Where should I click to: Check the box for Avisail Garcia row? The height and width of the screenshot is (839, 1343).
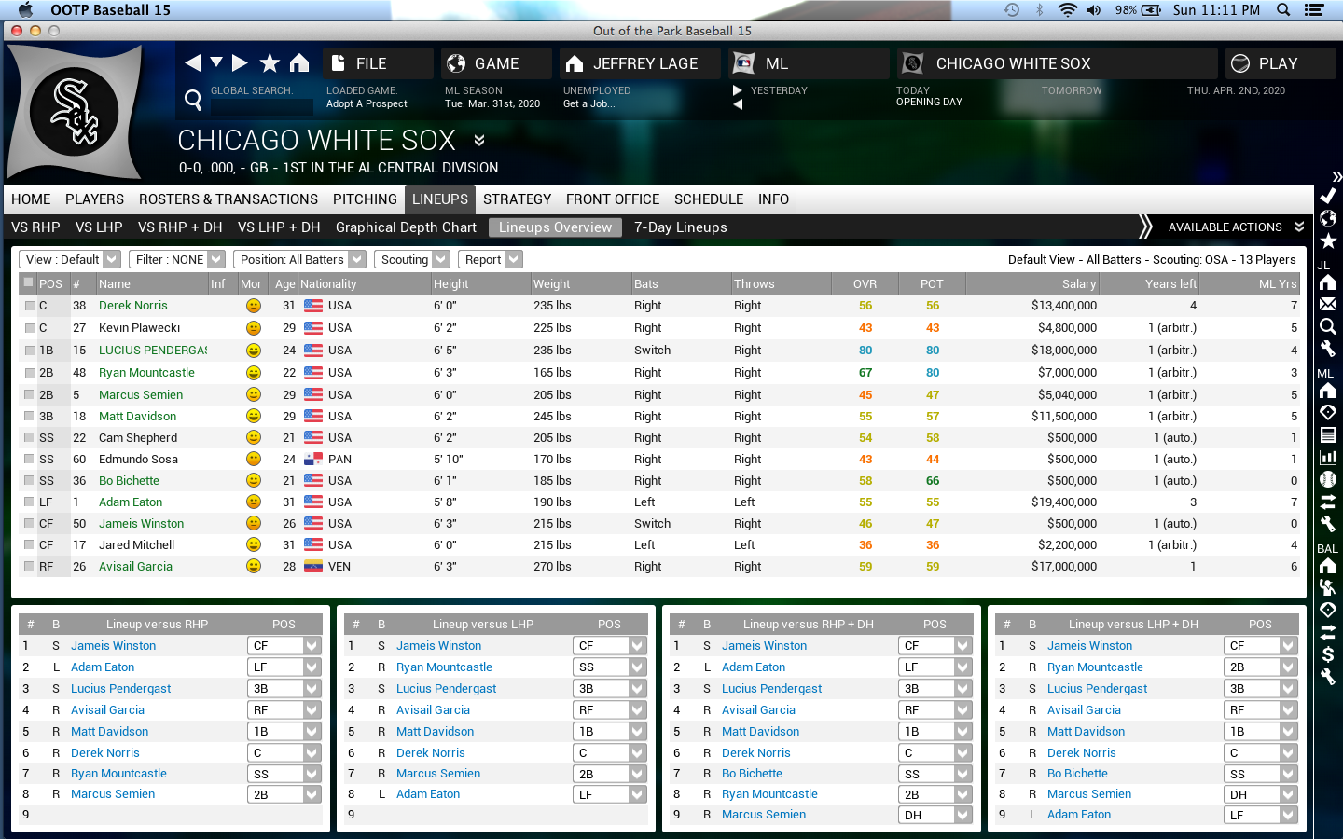coord(29,567)
